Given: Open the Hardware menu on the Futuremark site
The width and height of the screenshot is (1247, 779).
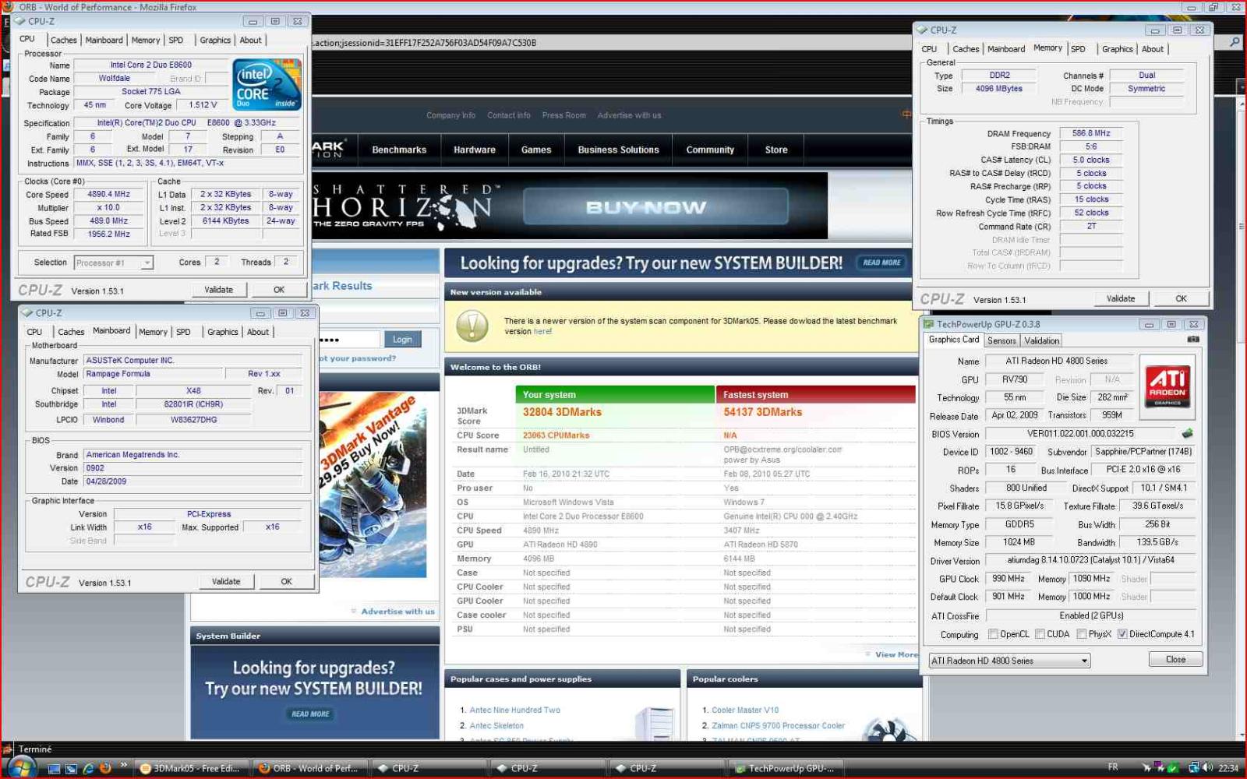Looking at the screenshot, I should tap(475, 150).
